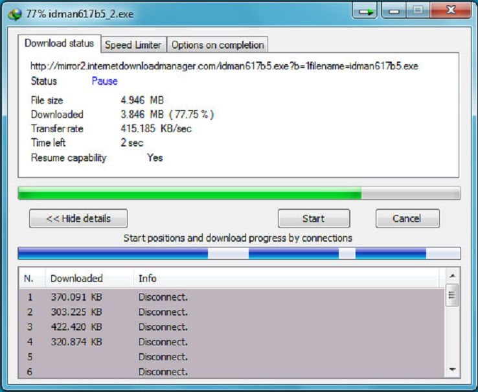Open the Options on completion tab

[218, 45]
